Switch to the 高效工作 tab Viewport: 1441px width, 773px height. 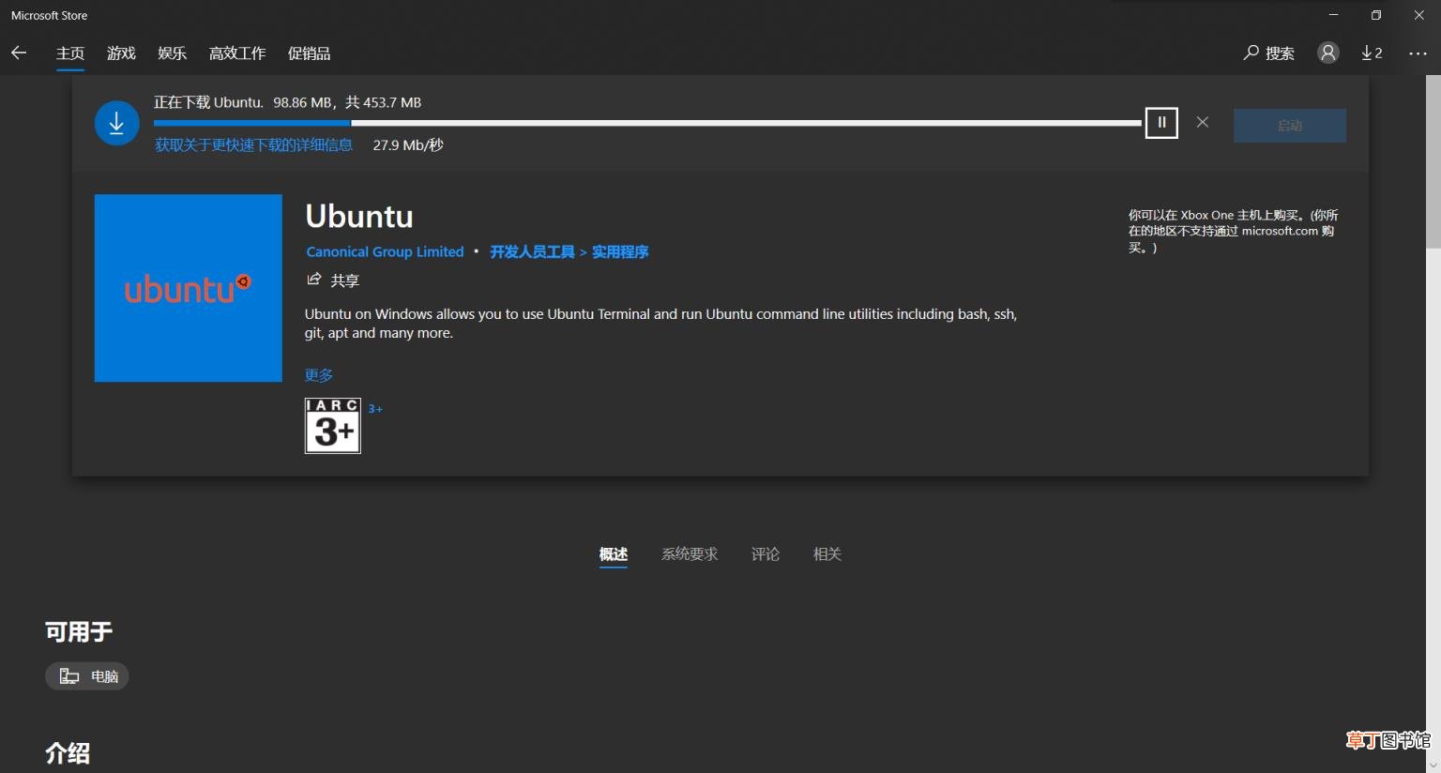tap(237, 53)
